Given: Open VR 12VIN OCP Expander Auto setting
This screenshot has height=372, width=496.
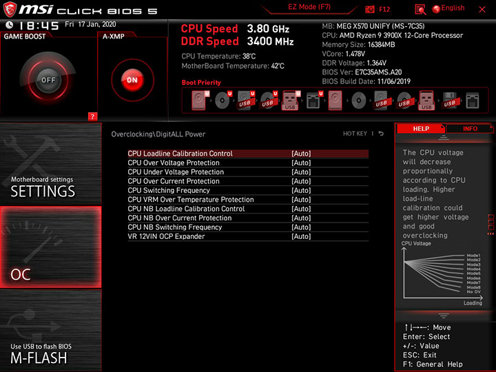Looking at the screenshot, I should point(301,236).
